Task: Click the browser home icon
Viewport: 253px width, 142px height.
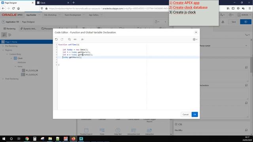Action: pyautogui.click(x=19, y=8)
